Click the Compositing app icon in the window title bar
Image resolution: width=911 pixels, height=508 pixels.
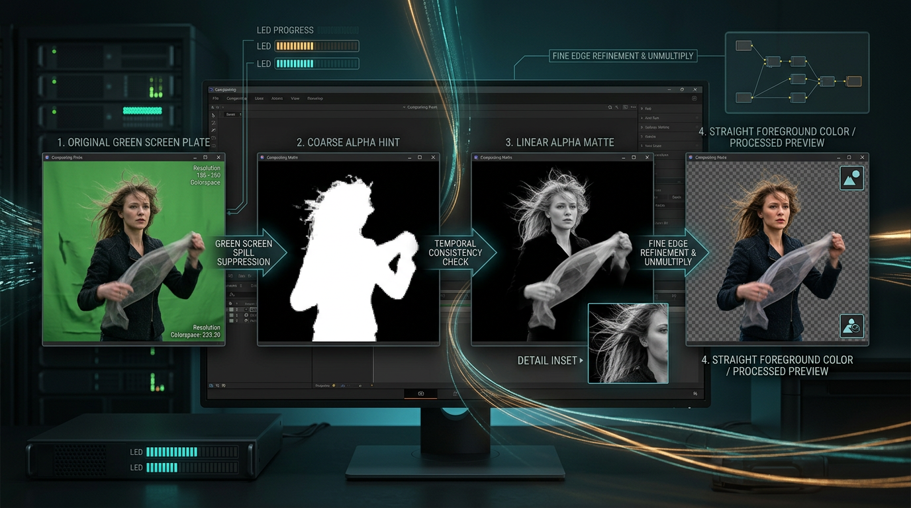[x=211, y=90]
